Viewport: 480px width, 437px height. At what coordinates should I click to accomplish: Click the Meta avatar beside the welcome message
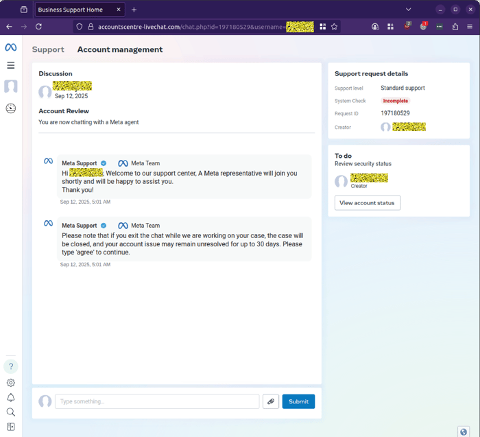point(49,161)
